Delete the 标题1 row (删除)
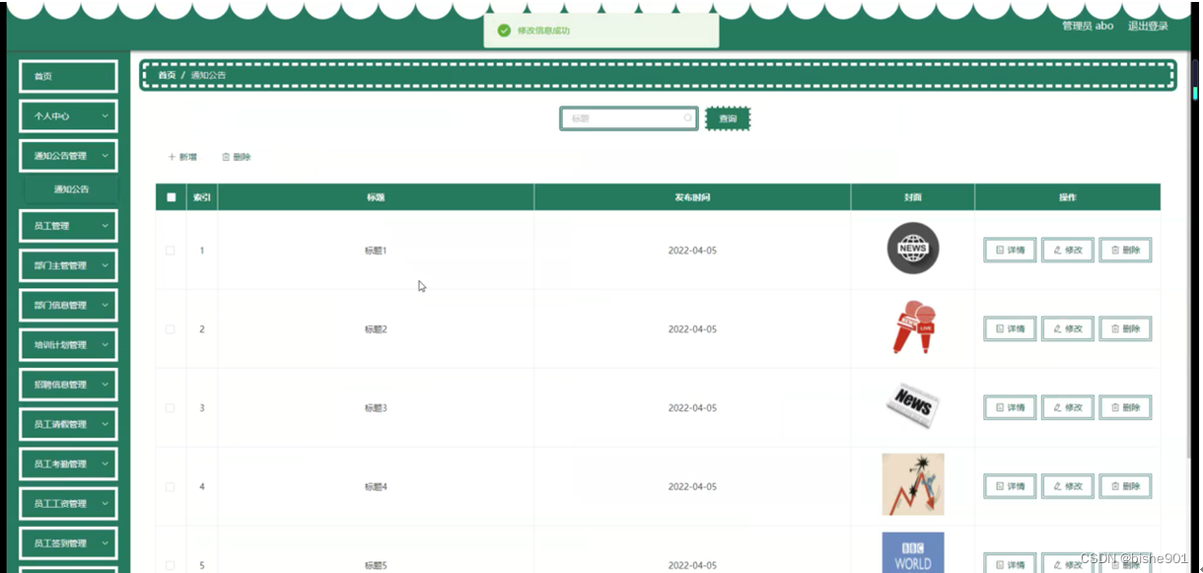 (x=1125, y=250)
